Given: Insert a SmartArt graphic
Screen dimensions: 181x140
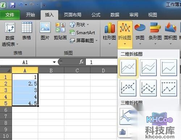Looking at the screenshot, I should coord(82,33).
